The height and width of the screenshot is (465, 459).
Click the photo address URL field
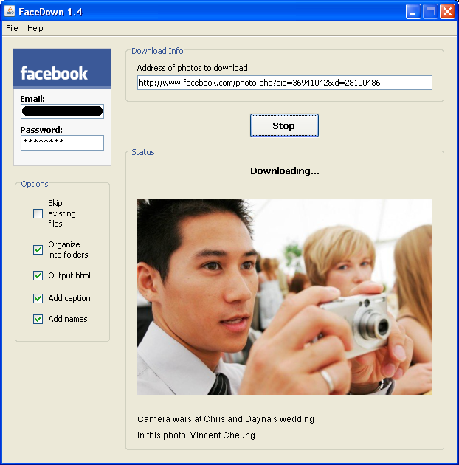pyautogui.click(x=285, y=83)
